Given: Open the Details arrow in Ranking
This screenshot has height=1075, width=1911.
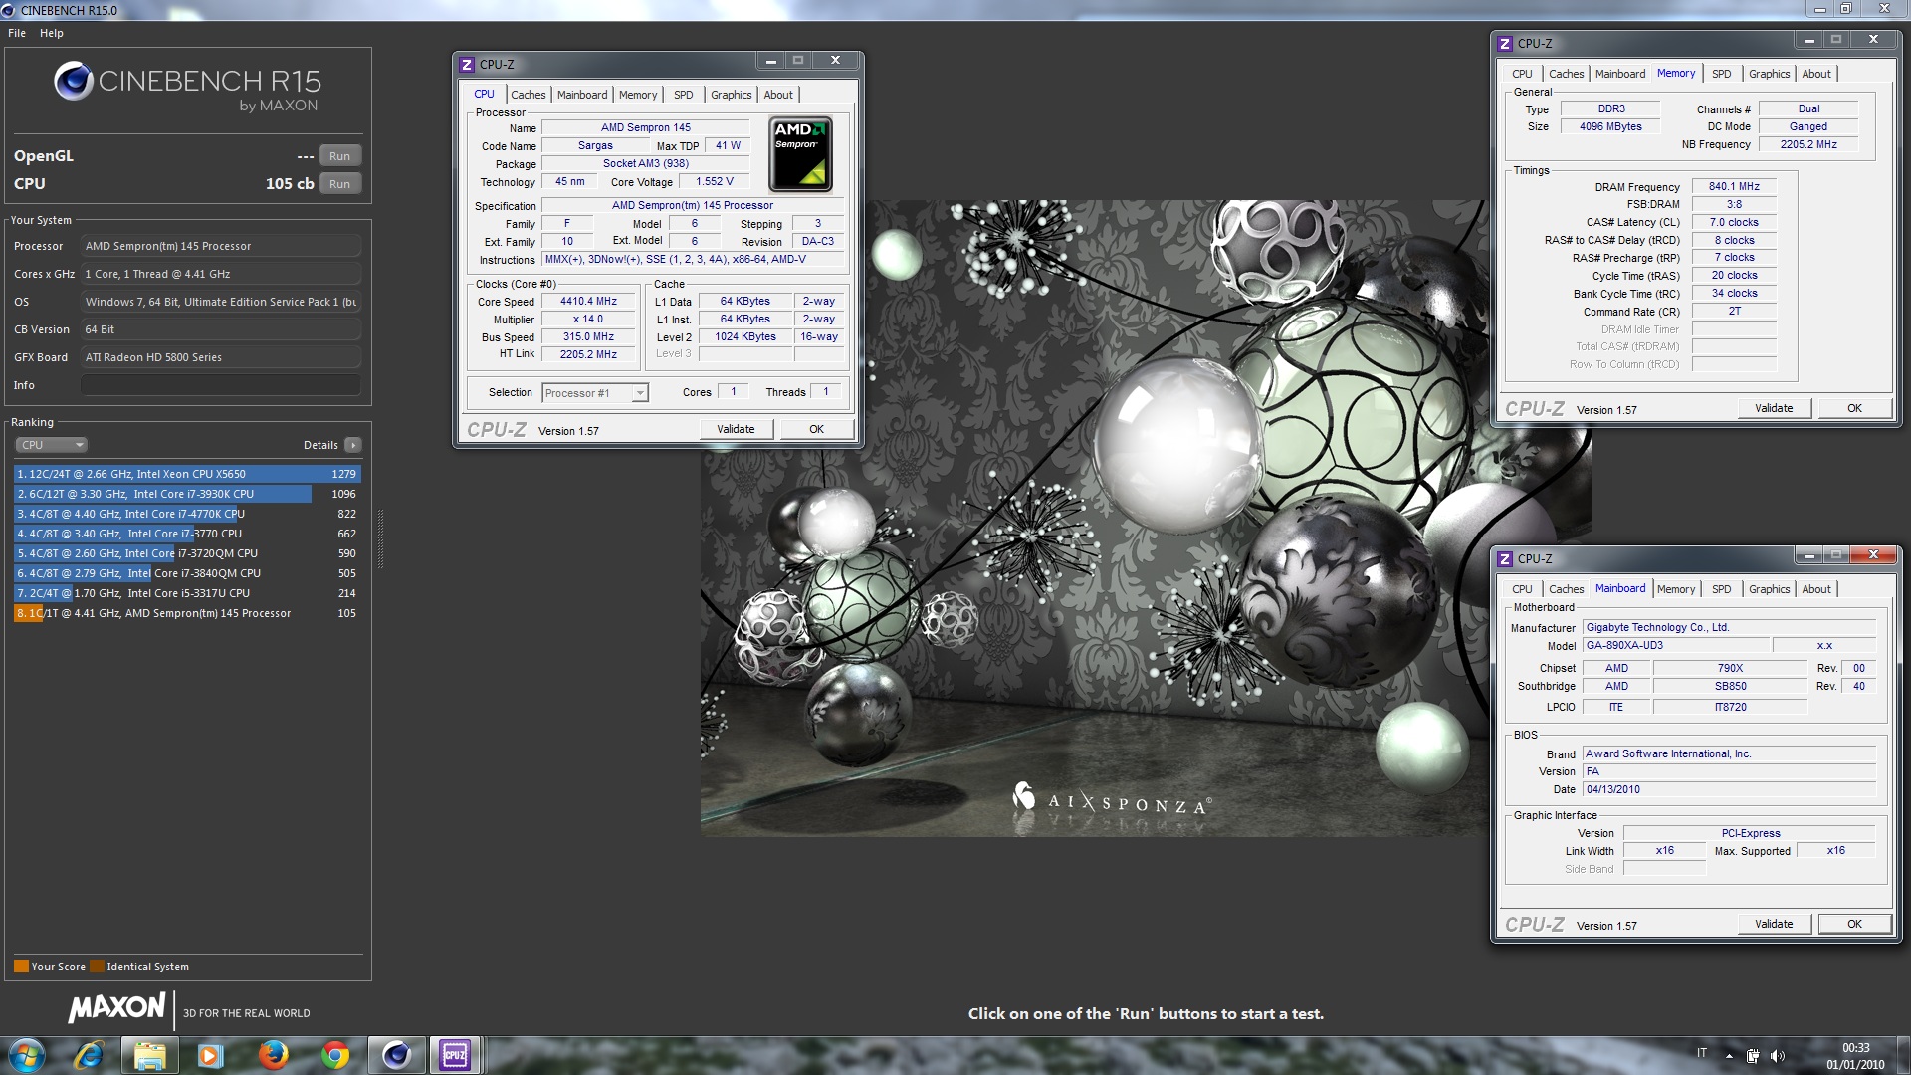Looking at the screenshot, I should coord(353,445).
